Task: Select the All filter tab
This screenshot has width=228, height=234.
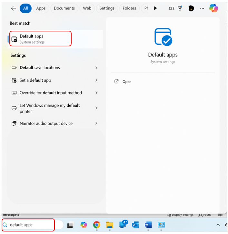Action: click(25, 8)
